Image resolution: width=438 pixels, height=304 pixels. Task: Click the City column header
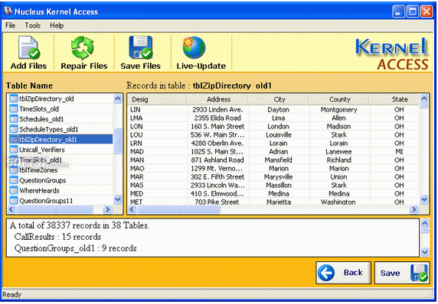[x=279, y=99]
